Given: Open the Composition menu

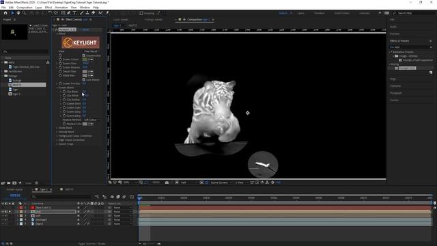Looking at the screenshot, I should tap(25, 8).
